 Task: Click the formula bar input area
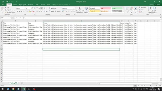coord(93,18)
